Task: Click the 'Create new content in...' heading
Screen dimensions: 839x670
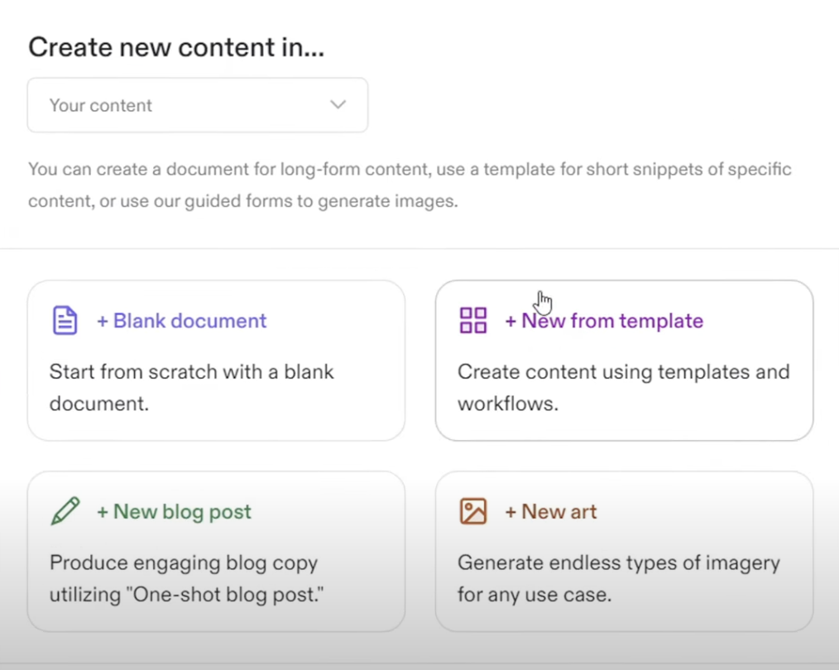Action: click(176, 47)
